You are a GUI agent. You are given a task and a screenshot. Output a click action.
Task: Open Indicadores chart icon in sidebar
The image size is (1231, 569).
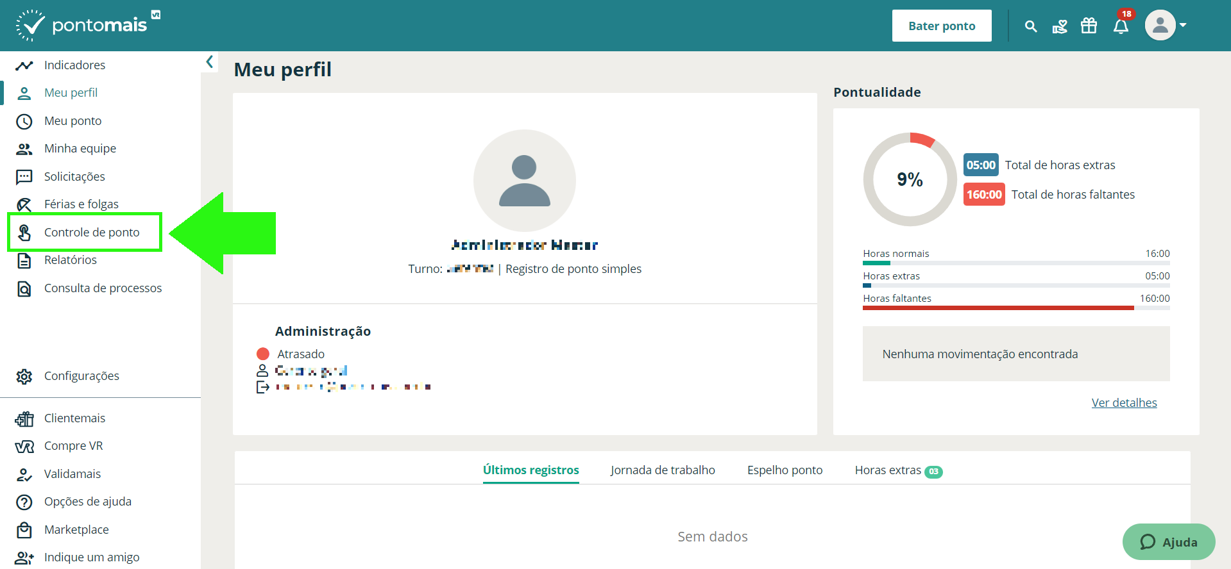[x=24, y=65]
